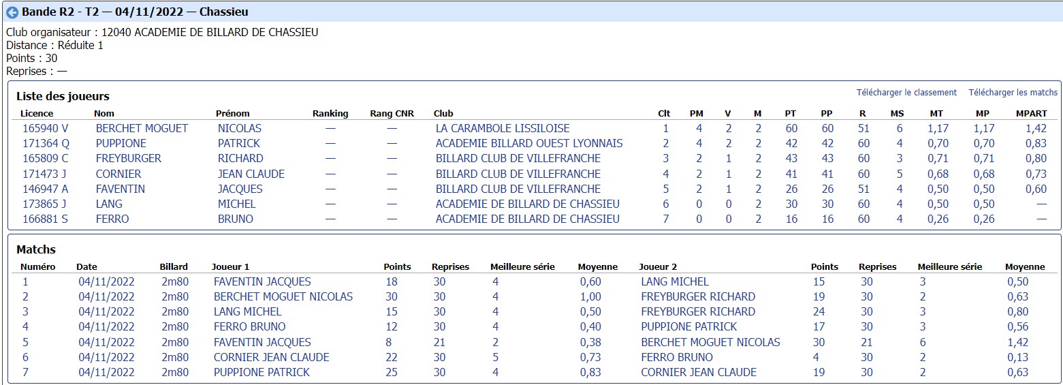Image resolution: width=1063 pixels, height=385 pixels.
Task: Click match 1 opponent LANG MICHEL
Action: 675,281
